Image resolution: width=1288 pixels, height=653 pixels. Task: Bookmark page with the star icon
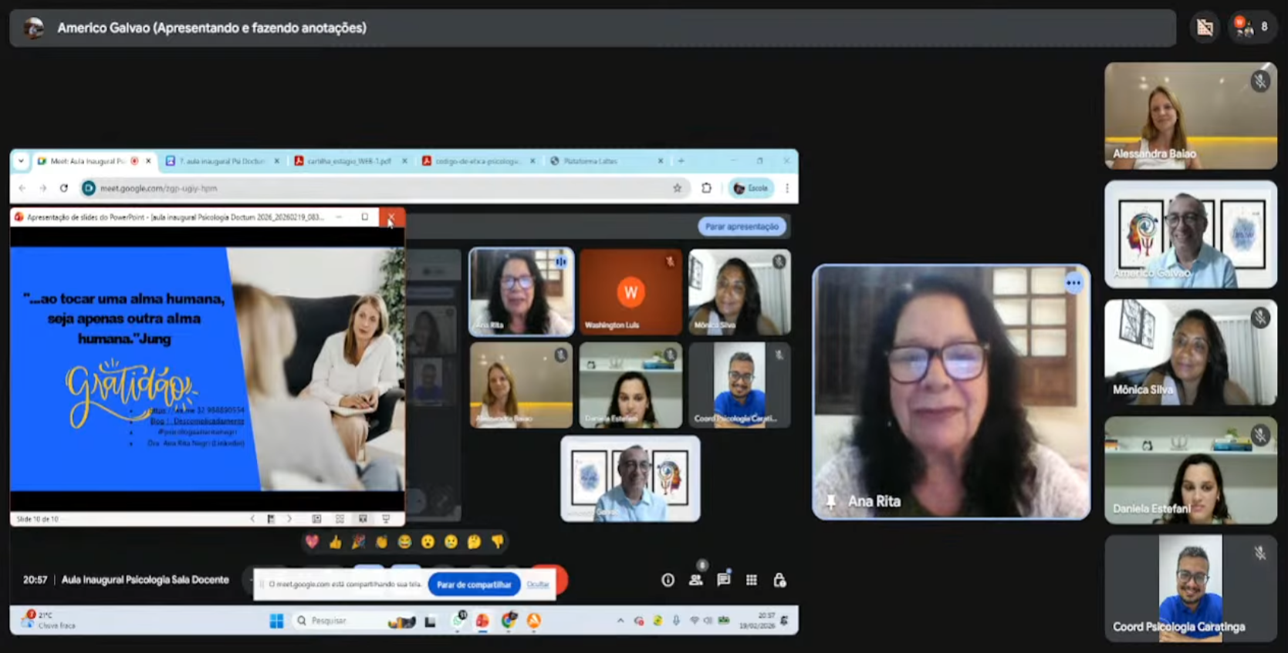click(677, 188)
